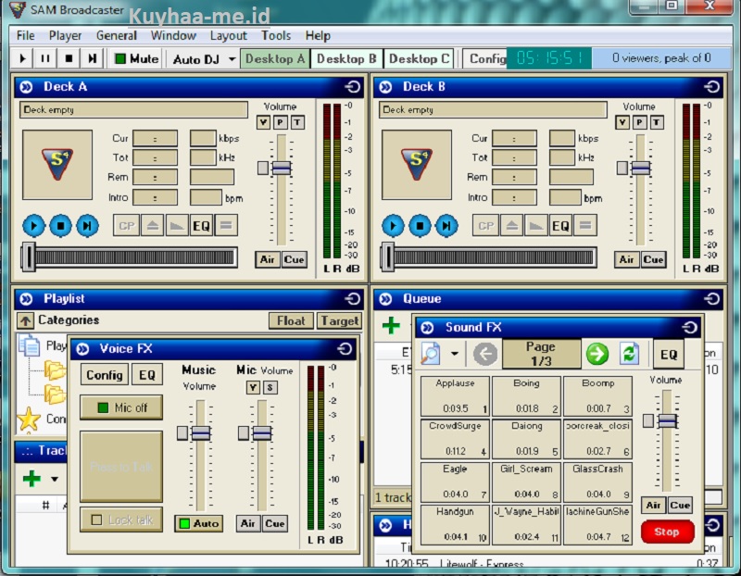This screenshot has width=741, height=576.
Task: Click the Playlist Target button
Action: [340, 320]
